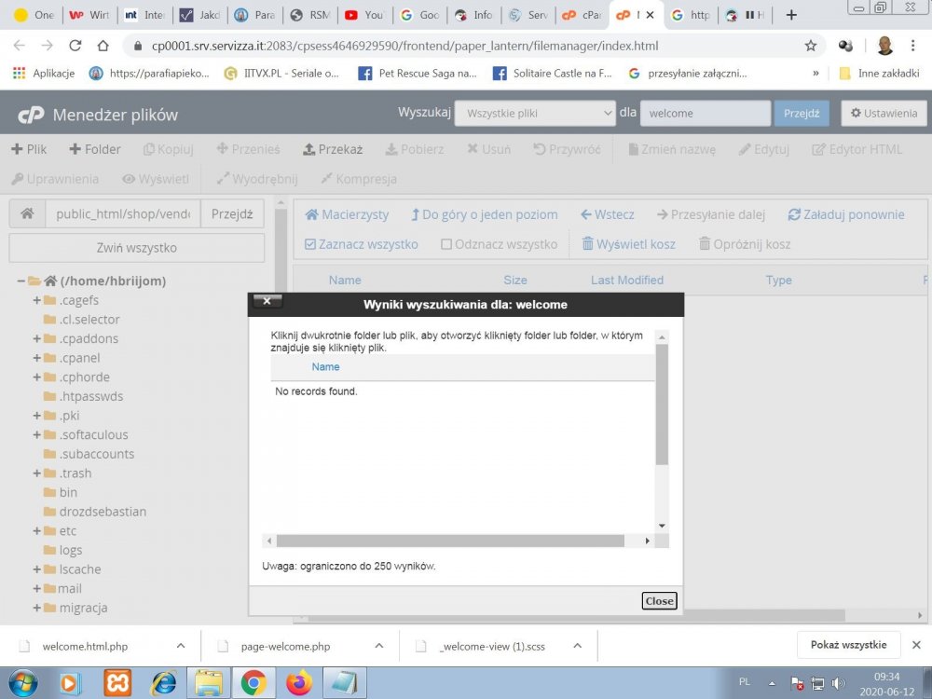Select the drozdsebastian folder in tree
Viewport: 932px width, 699px height.
point(103,512)
